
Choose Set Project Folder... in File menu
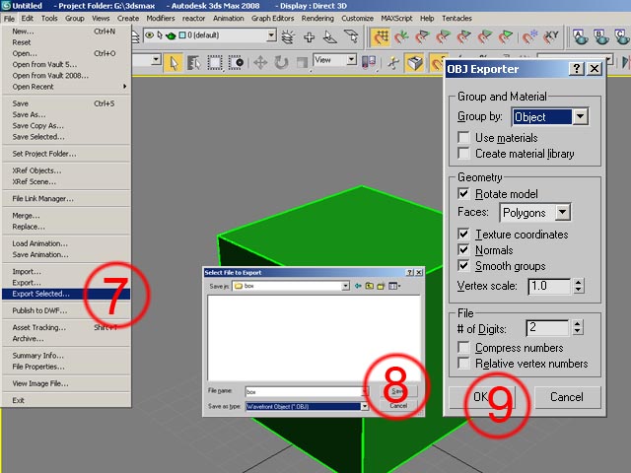click(x=66, y=154)
